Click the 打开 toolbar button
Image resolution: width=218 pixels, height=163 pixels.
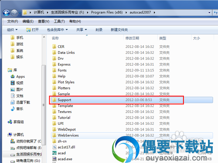(x=32, y=30)
